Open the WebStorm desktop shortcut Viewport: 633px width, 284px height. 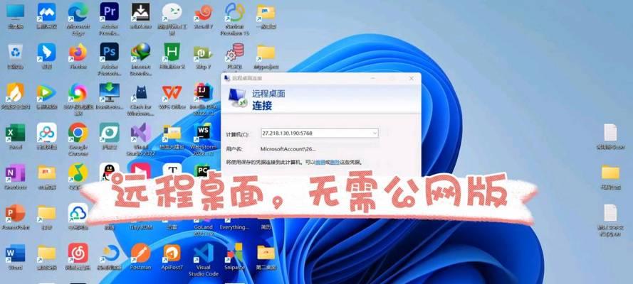(203, 133)
